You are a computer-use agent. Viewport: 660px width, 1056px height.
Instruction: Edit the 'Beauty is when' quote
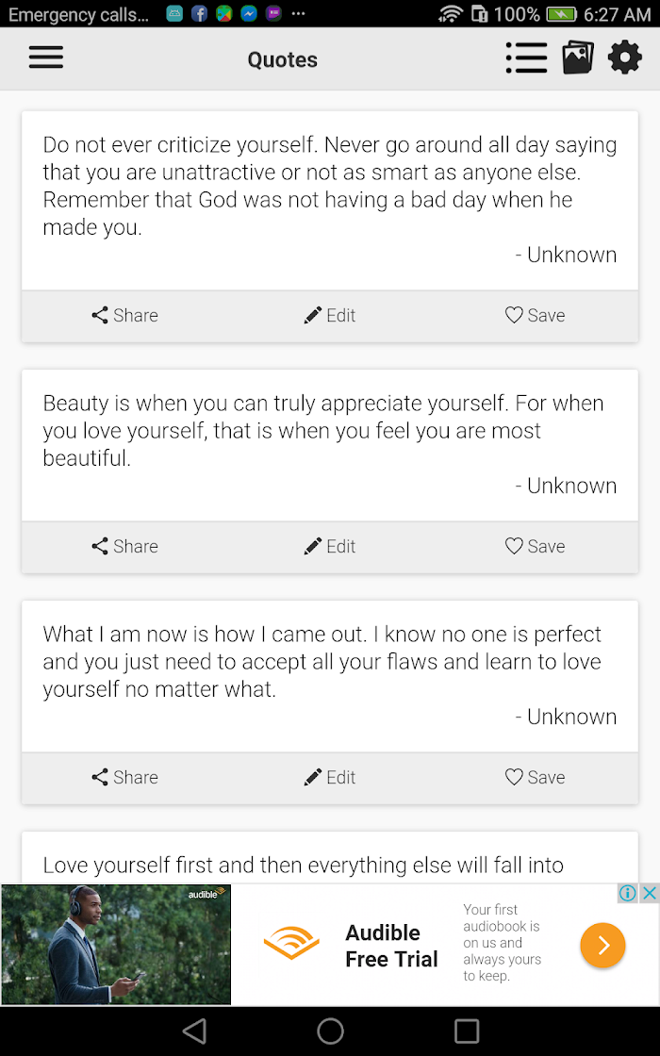click(329, 546)
